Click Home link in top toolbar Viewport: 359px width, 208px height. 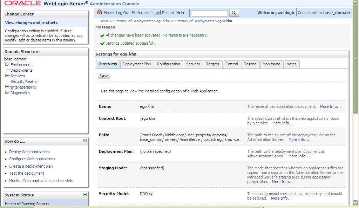pos(109,13)
